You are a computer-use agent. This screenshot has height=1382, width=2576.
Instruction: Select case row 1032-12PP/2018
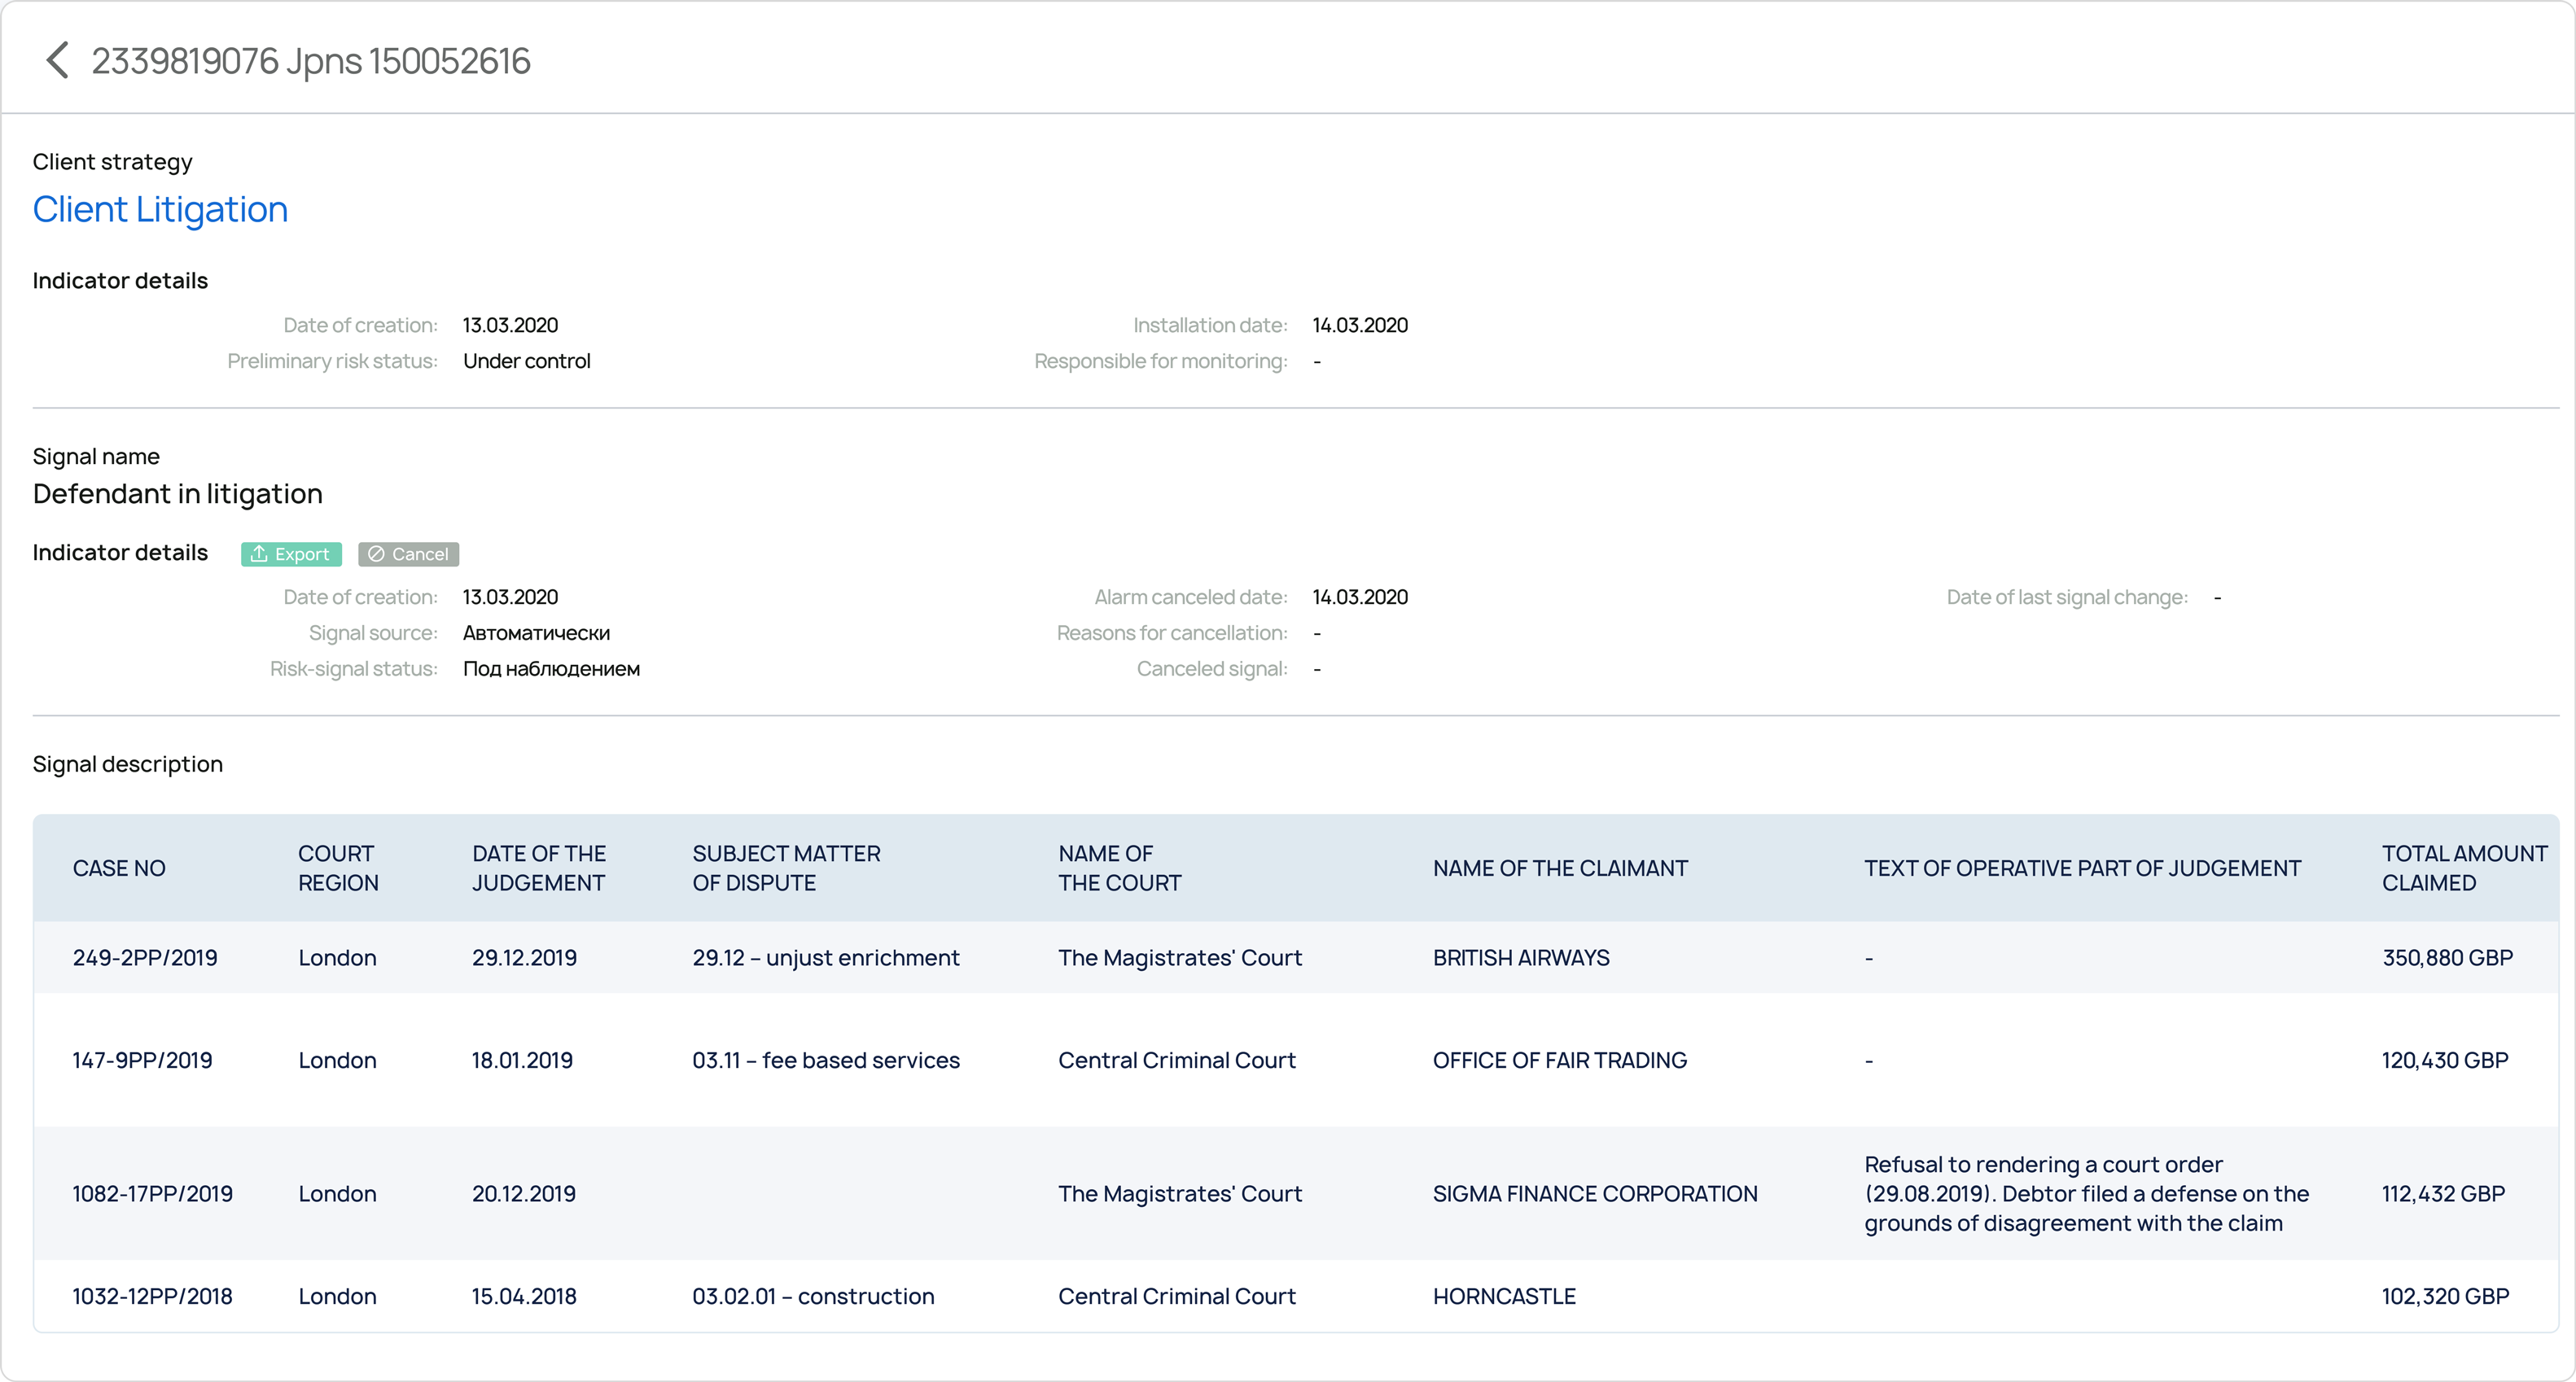click(x=152, y=1297)
